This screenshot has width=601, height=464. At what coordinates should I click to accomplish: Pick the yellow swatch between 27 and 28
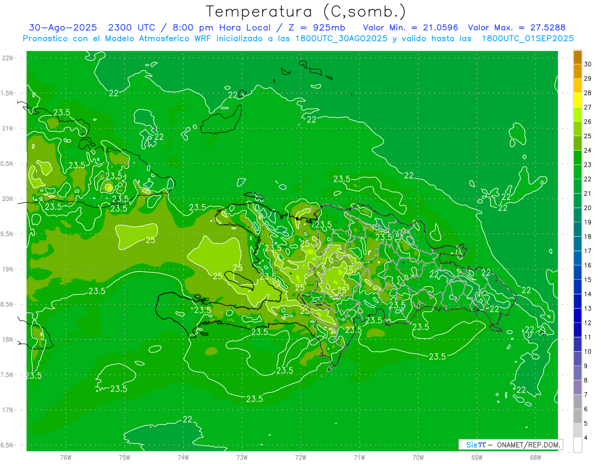[x=577, y=100]
